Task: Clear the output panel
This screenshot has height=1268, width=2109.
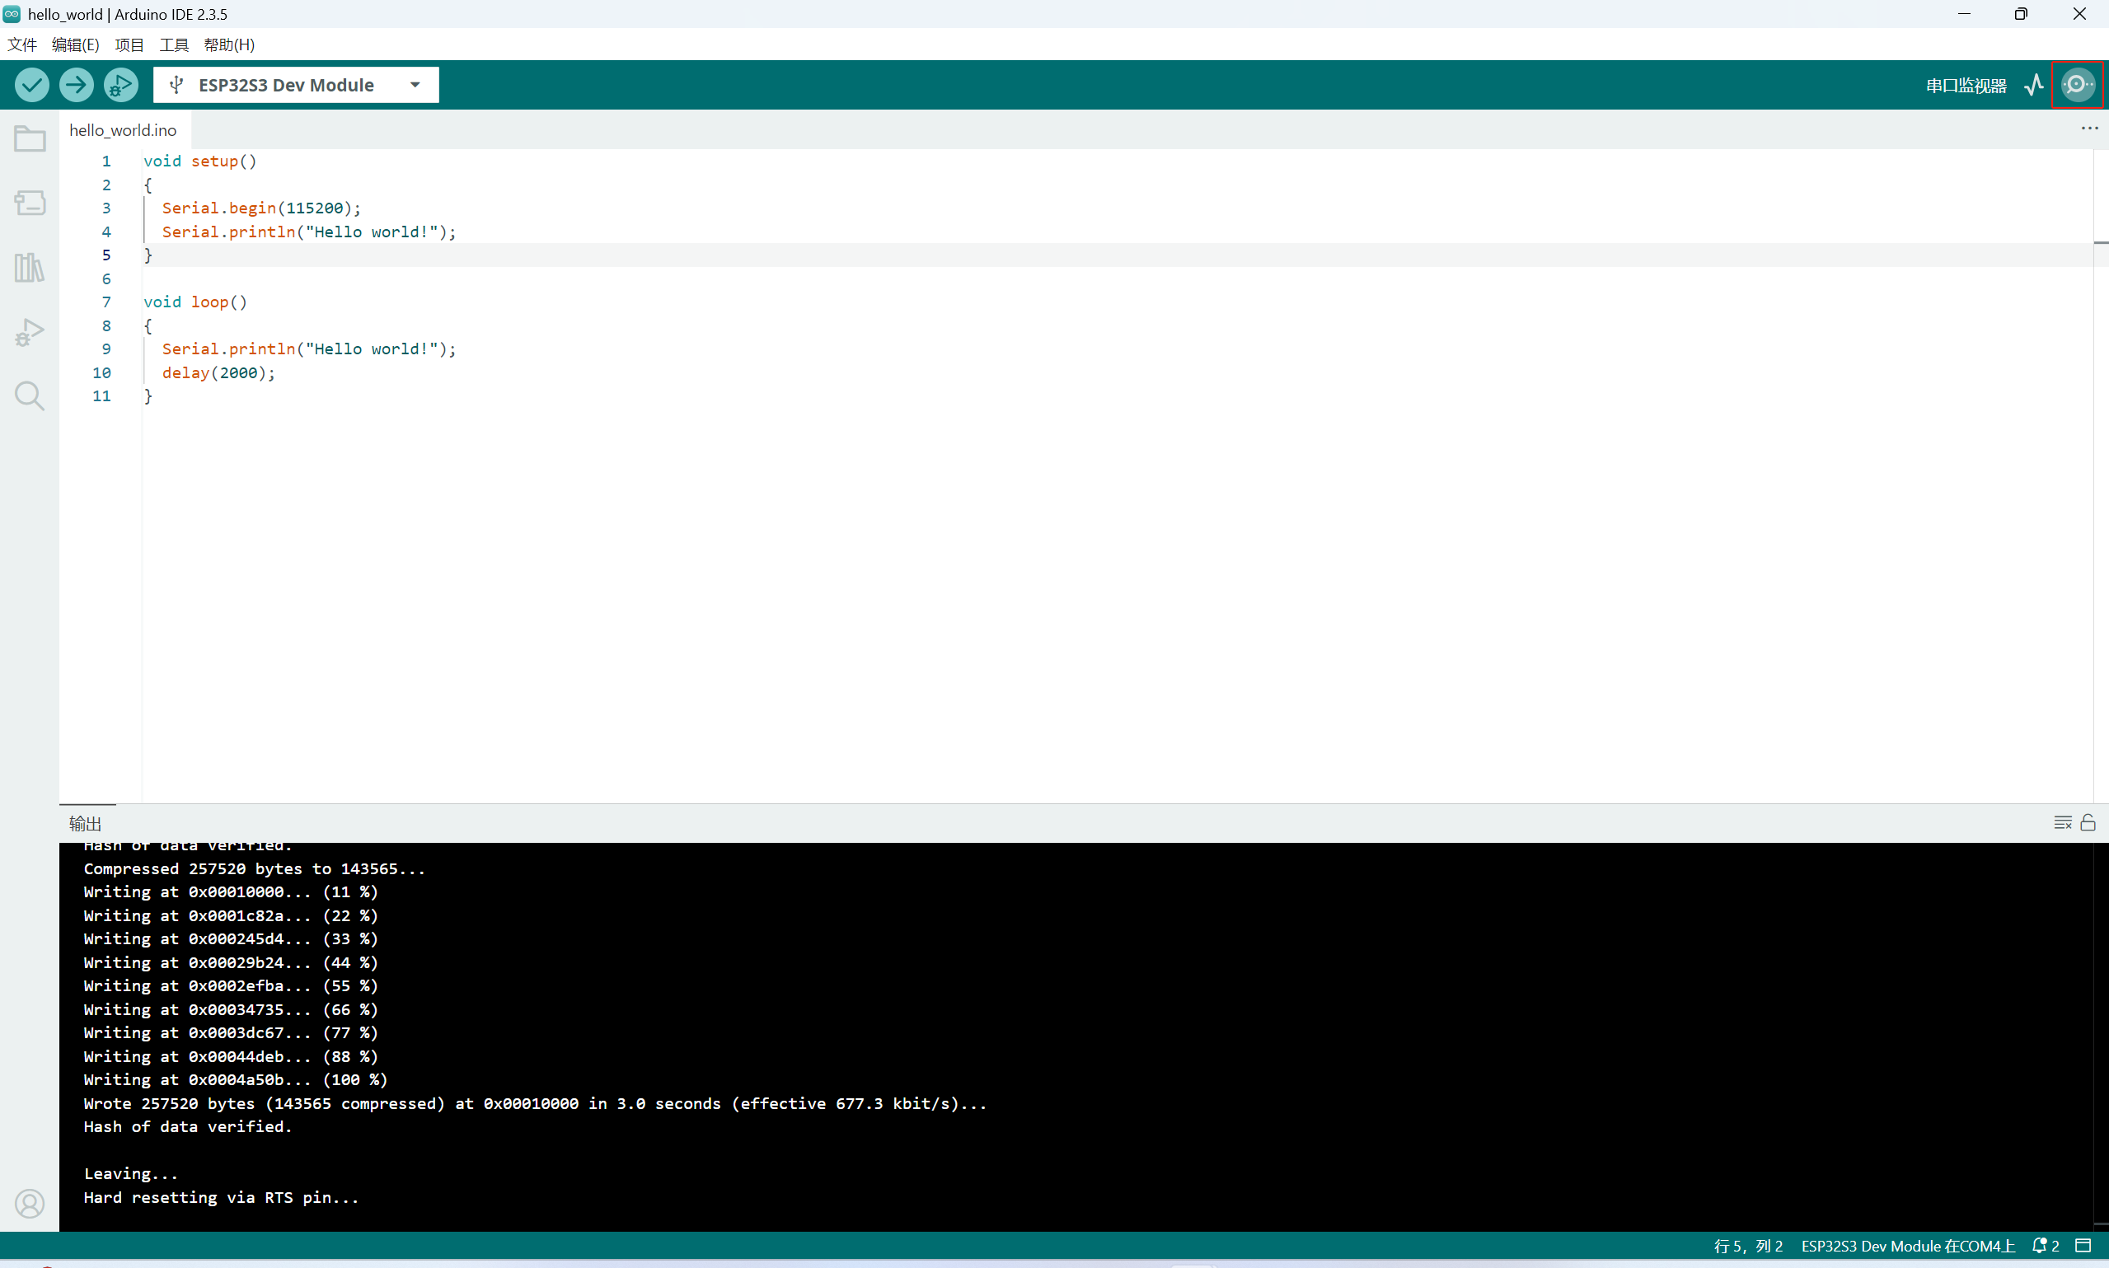Action: (x=2062, y=822)
